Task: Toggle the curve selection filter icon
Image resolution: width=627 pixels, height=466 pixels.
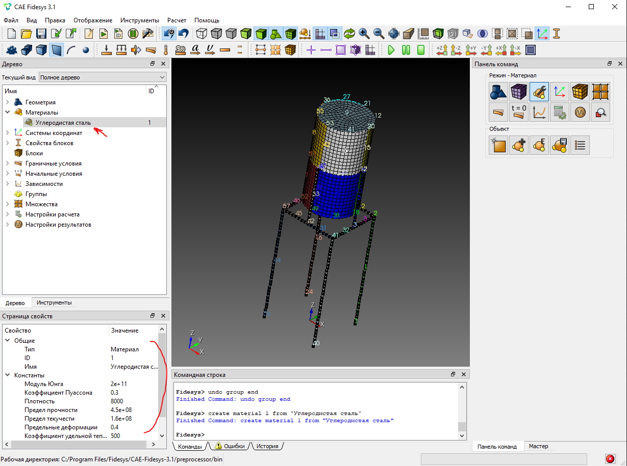Action: point(71,50)
